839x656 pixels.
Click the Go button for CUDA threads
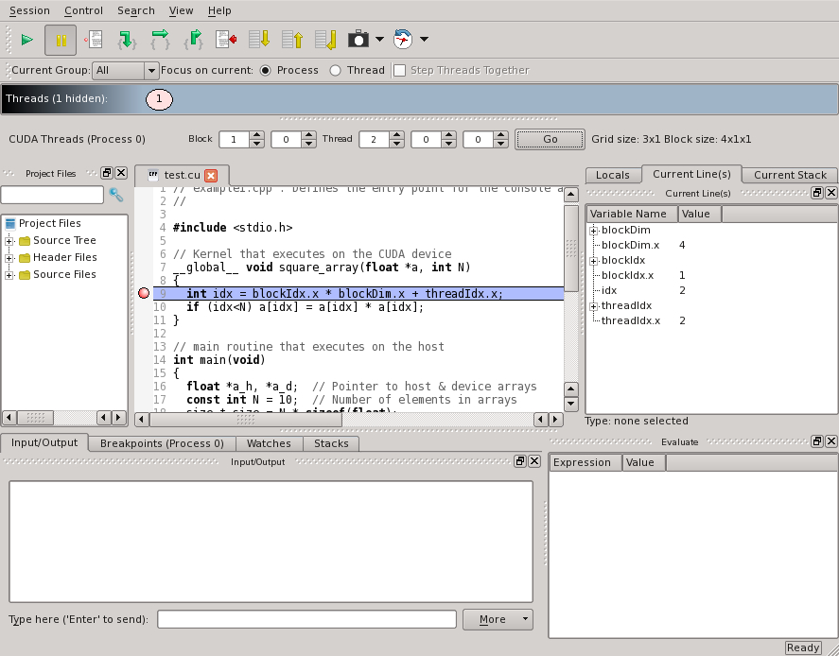pos(550,139)
